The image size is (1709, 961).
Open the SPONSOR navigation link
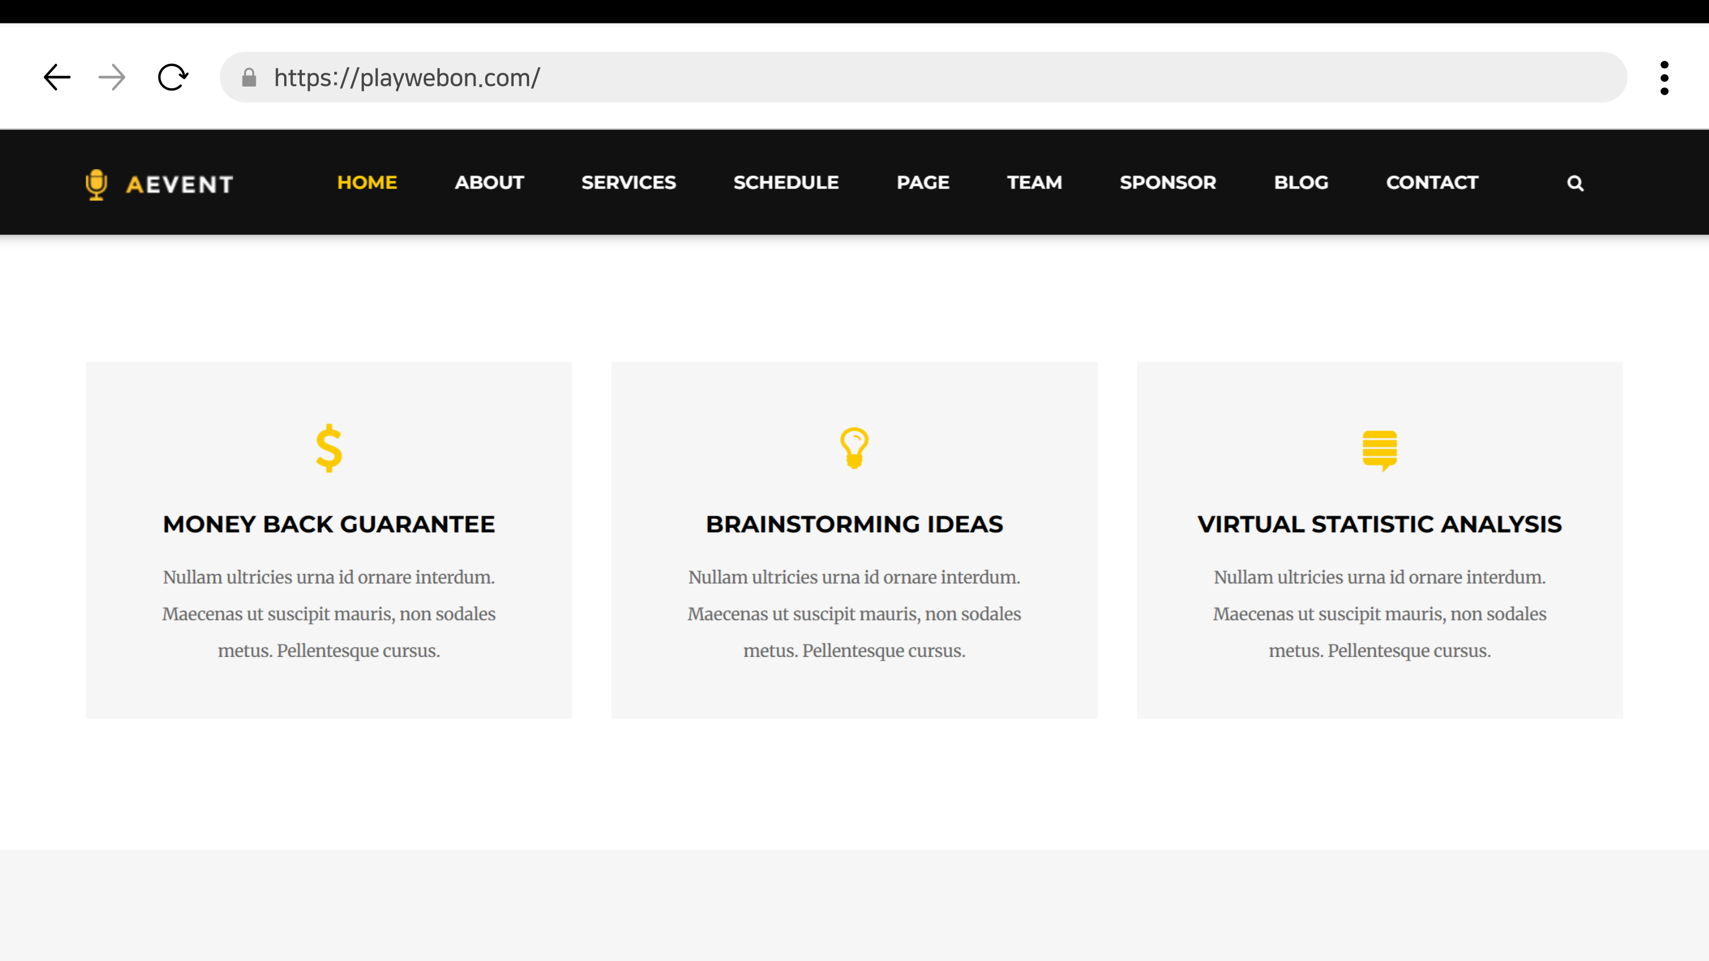pos(1167,182)
